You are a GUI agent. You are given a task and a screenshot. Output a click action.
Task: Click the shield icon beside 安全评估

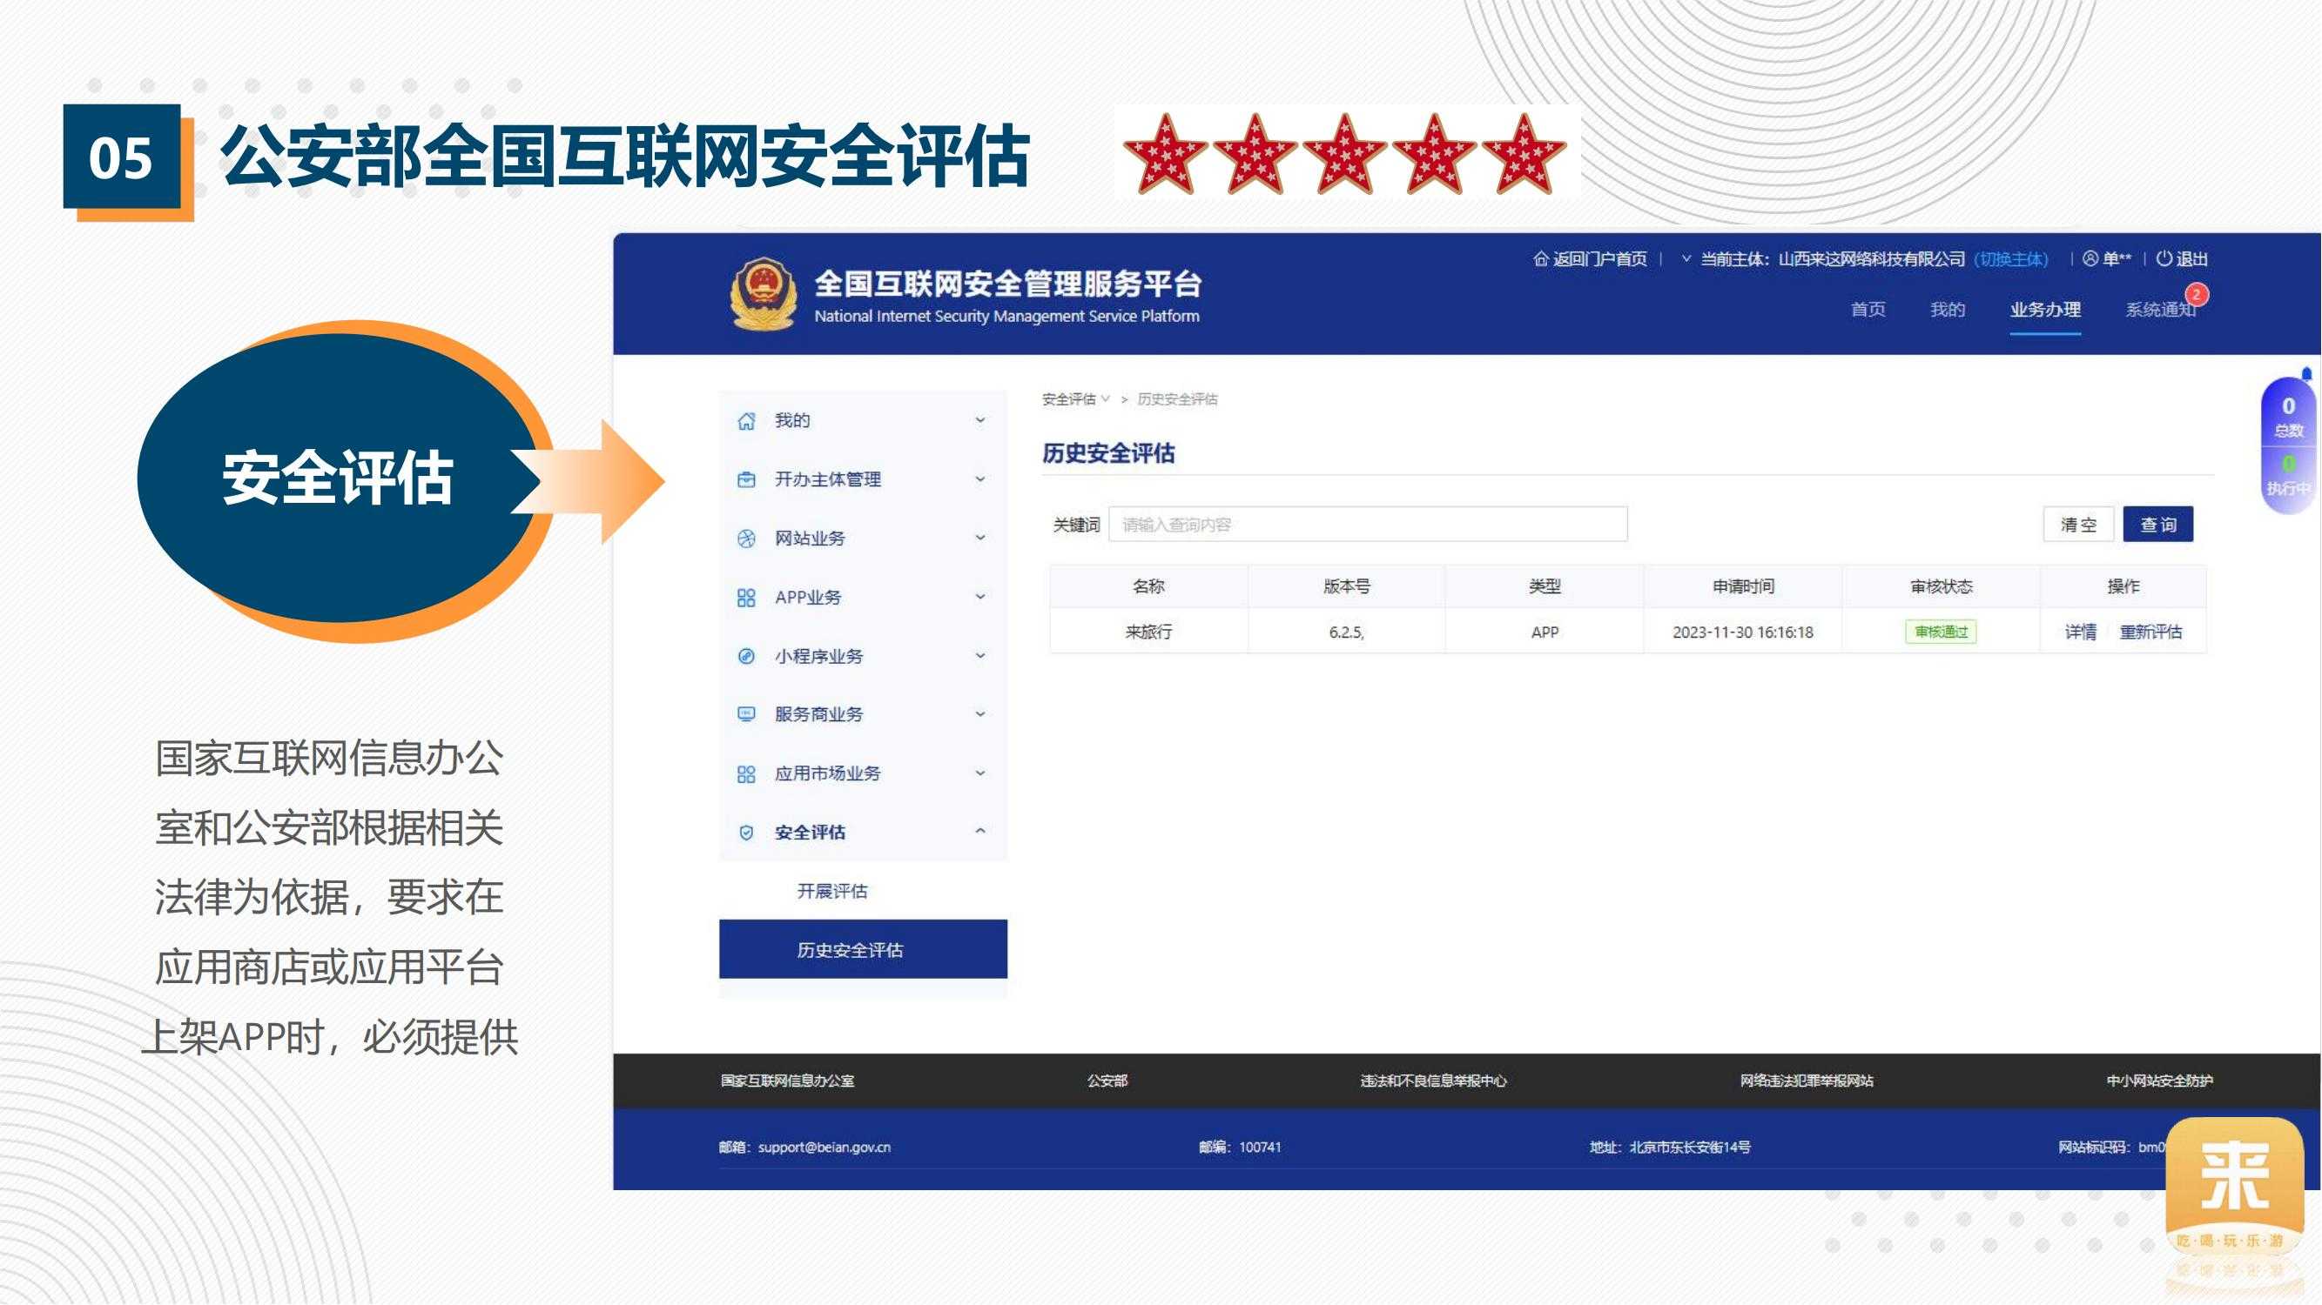(x=746, y=833)
